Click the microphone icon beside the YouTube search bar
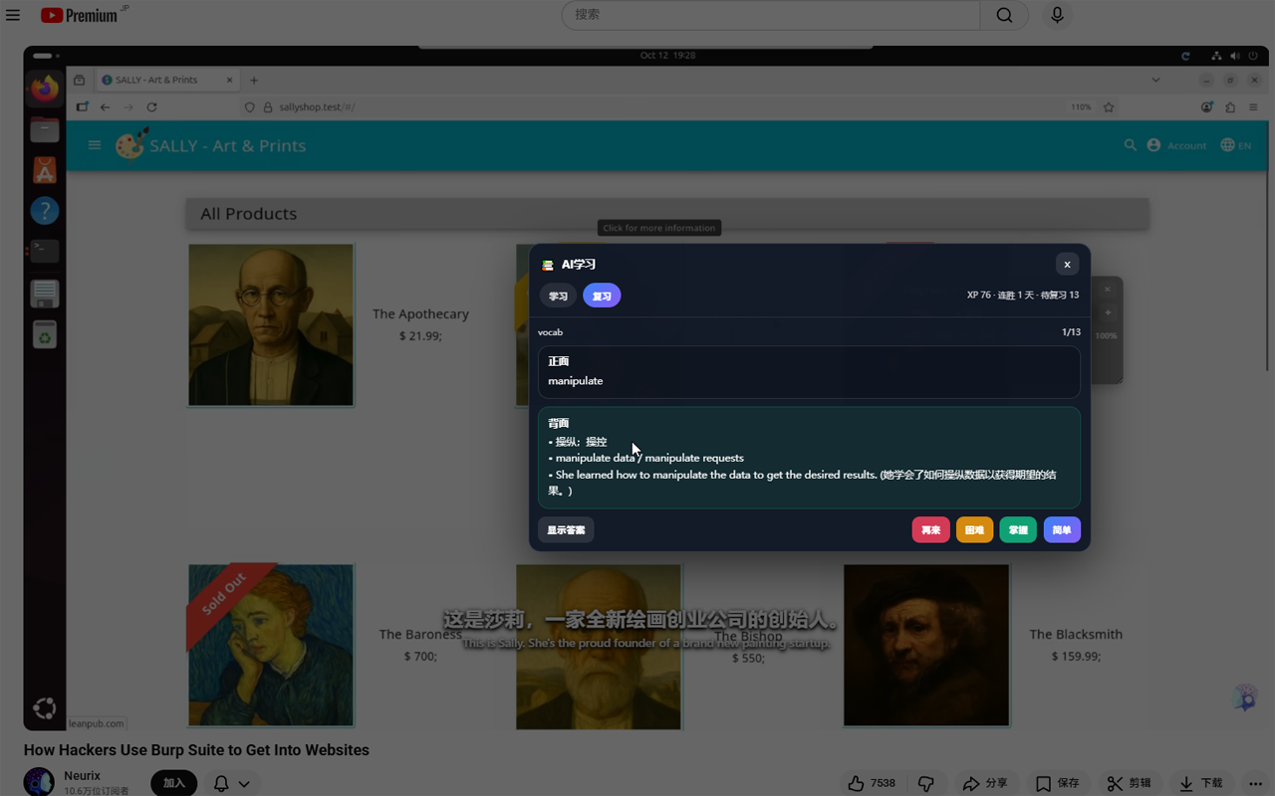The height and width of the screenshot is (796, 1275). click(1057, 15)
